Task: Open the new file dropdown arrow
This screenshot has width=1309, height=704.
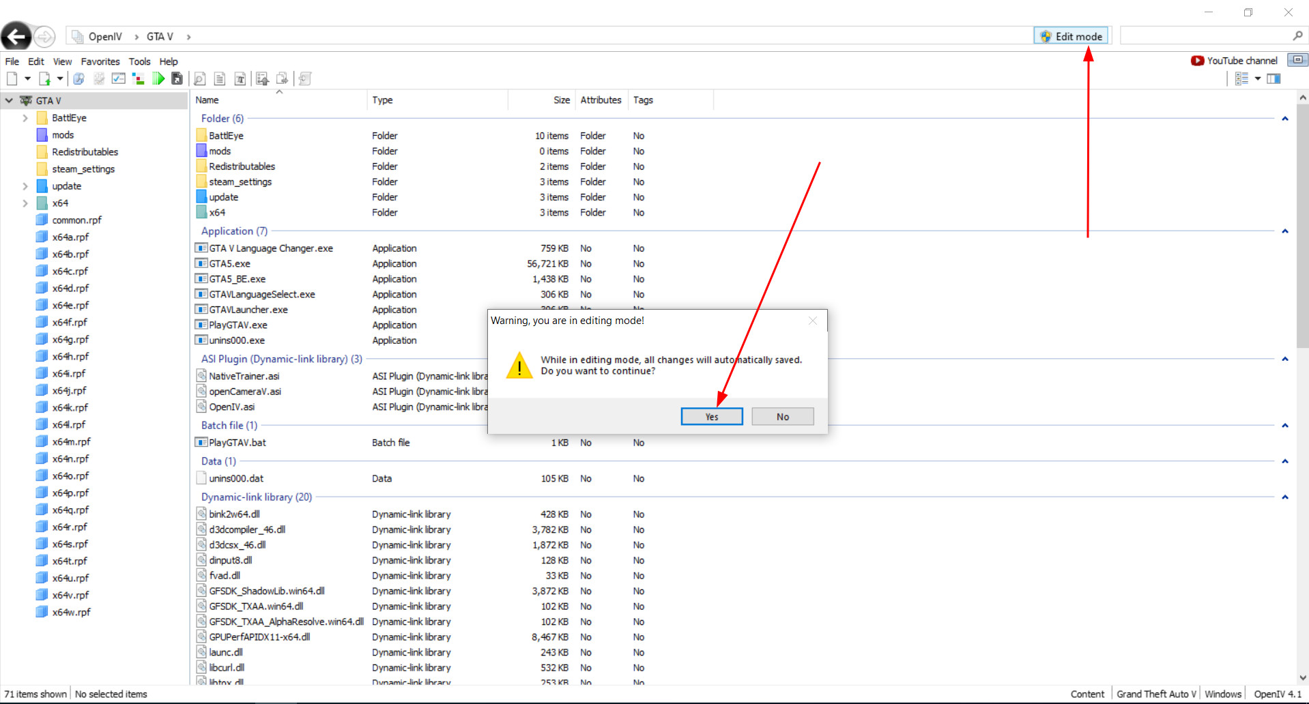Action: pos(28,79)
